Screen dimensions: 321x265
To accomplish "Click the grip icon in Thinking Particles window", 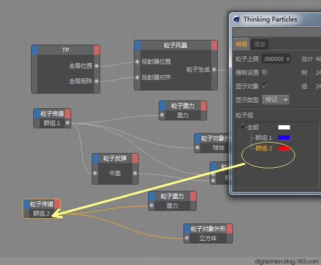I will point(238,32).
